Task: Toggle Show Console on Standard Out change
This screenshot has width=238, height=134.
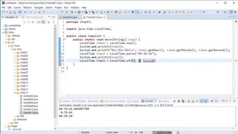Action: pos(202,101)
